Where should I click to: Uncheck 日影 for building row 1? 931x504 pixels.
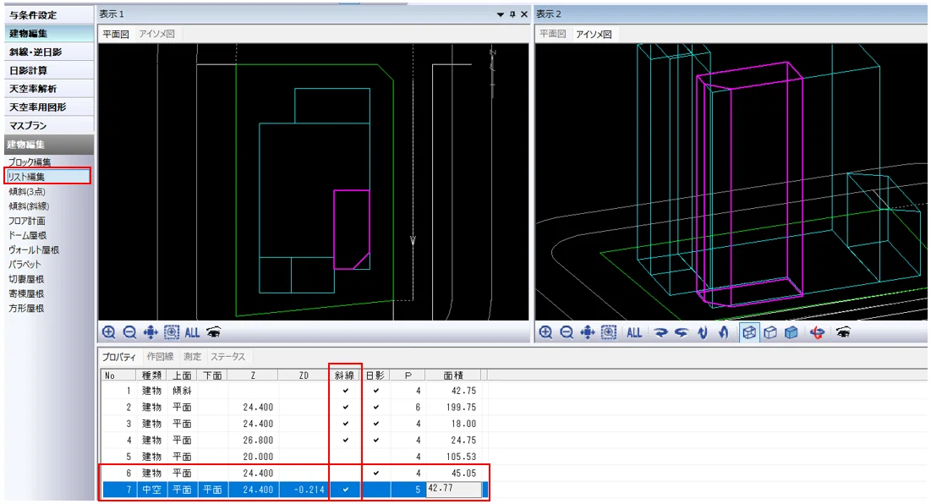pyautogui.click(x=375, y=391)
